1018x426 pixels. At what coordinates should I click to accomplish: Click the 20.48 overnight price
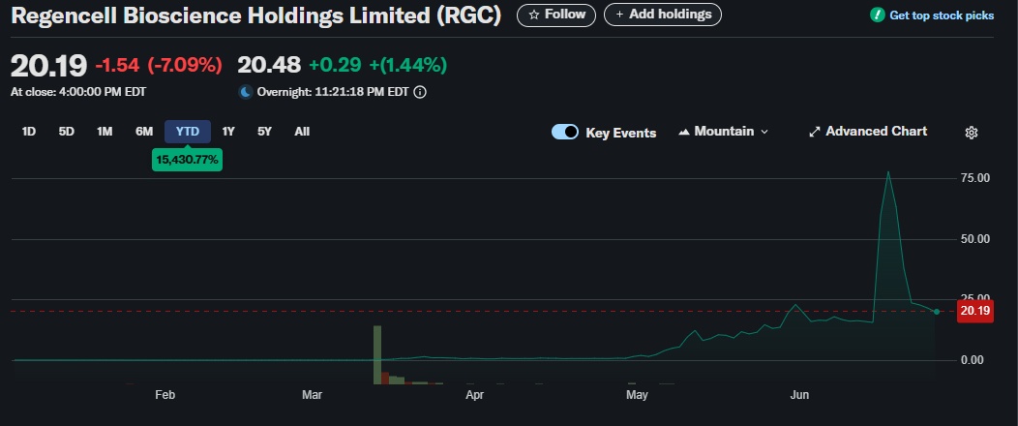(269, 65)
